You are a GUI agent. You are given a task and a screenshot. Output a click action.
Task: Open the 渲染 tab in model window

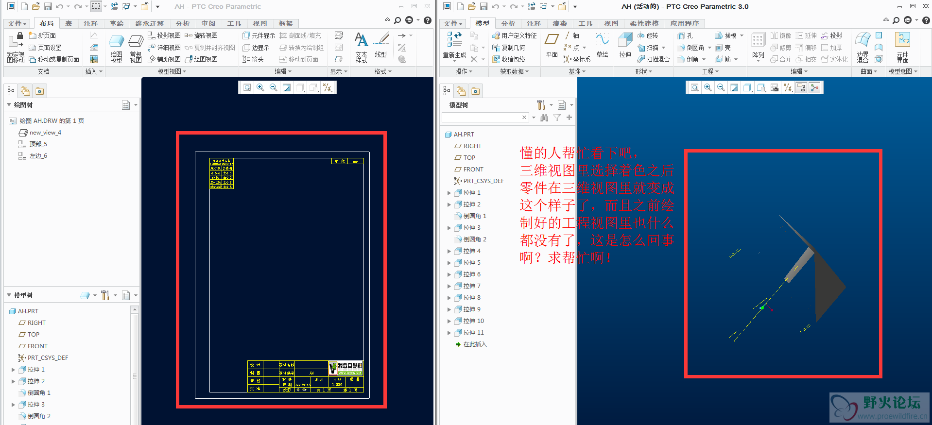coord(560,23)
